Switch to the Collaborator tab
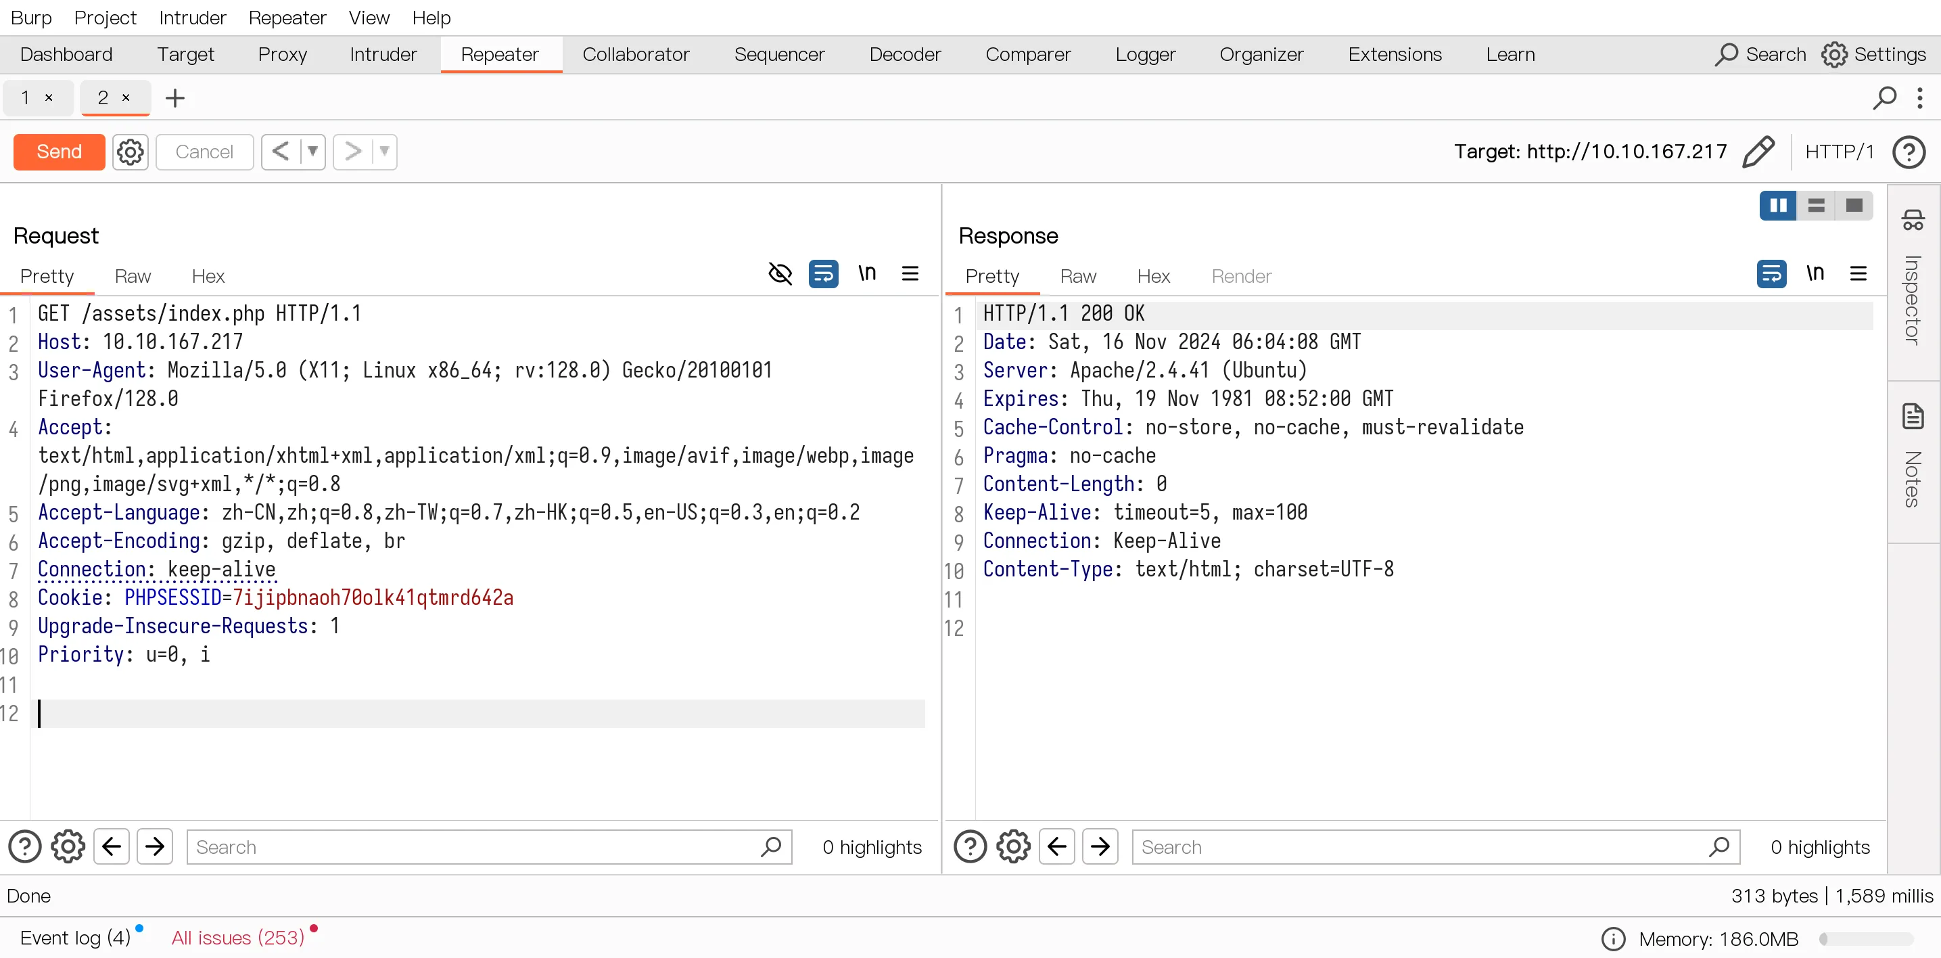Screen dimensions: 1941x958 tap(635, 54)
